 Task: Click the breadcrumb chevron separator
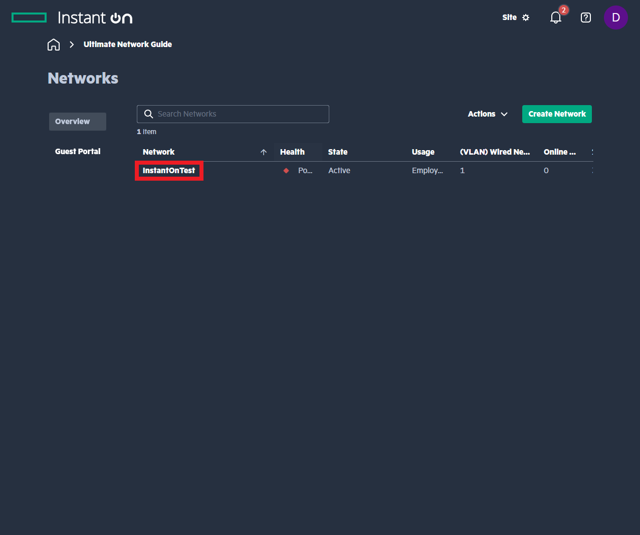(72, 45)
